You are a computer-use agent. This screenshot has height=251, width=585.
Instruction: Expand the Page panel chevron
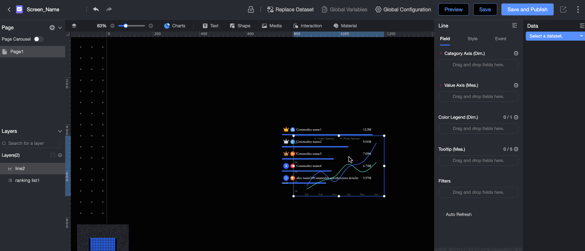pos(60,28)
